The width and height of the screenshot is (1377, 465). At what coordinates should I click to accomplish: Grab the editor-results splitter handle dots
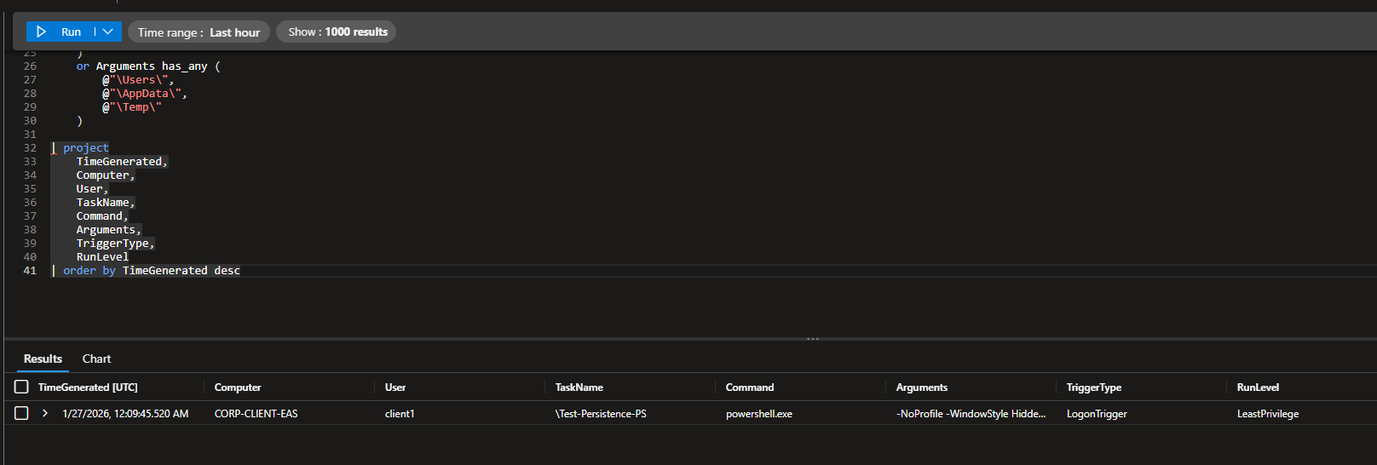coord(813,339)
